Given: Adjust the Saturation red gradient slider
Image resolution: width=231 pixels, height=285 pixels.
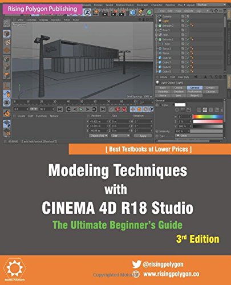Looking at the screenshot, I should click(x=208, y=121).
